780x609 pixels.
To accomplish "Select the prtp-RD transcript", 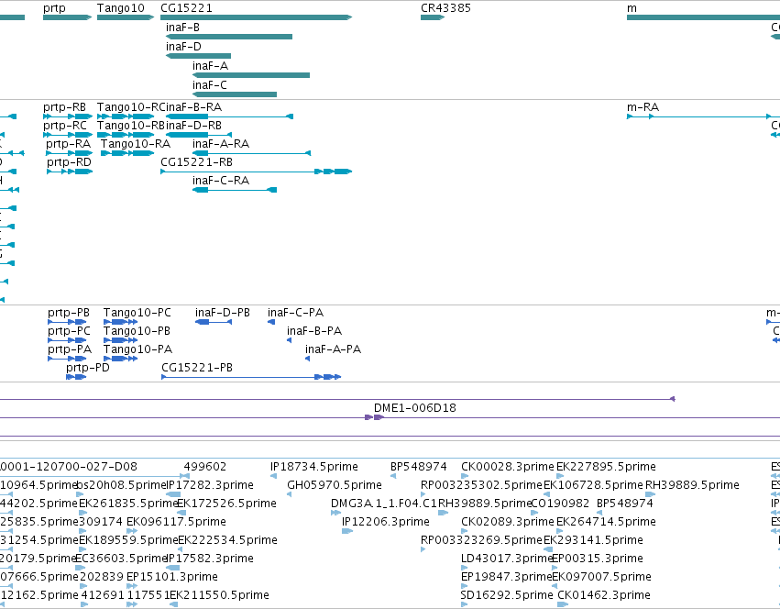I will click(70, 172).
